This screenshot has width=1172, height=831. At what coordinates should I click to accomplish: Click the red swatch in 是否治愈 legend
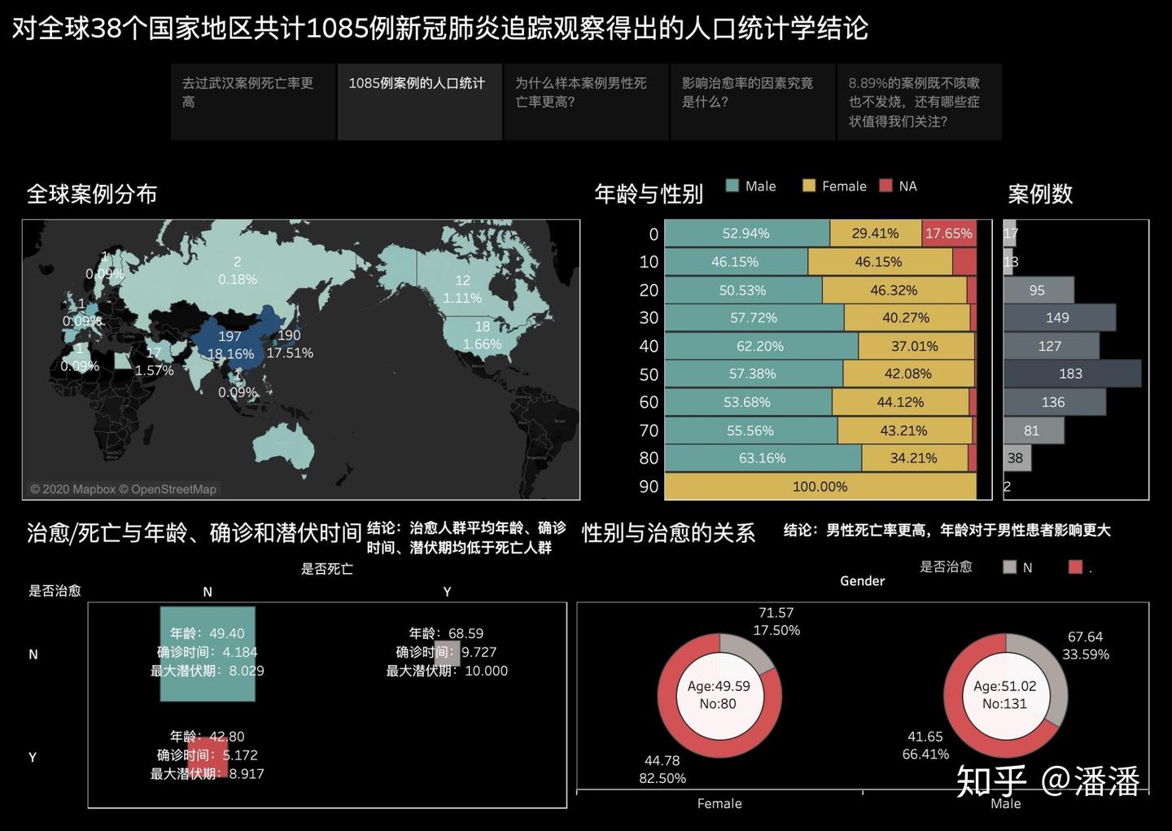[1075, 567]
